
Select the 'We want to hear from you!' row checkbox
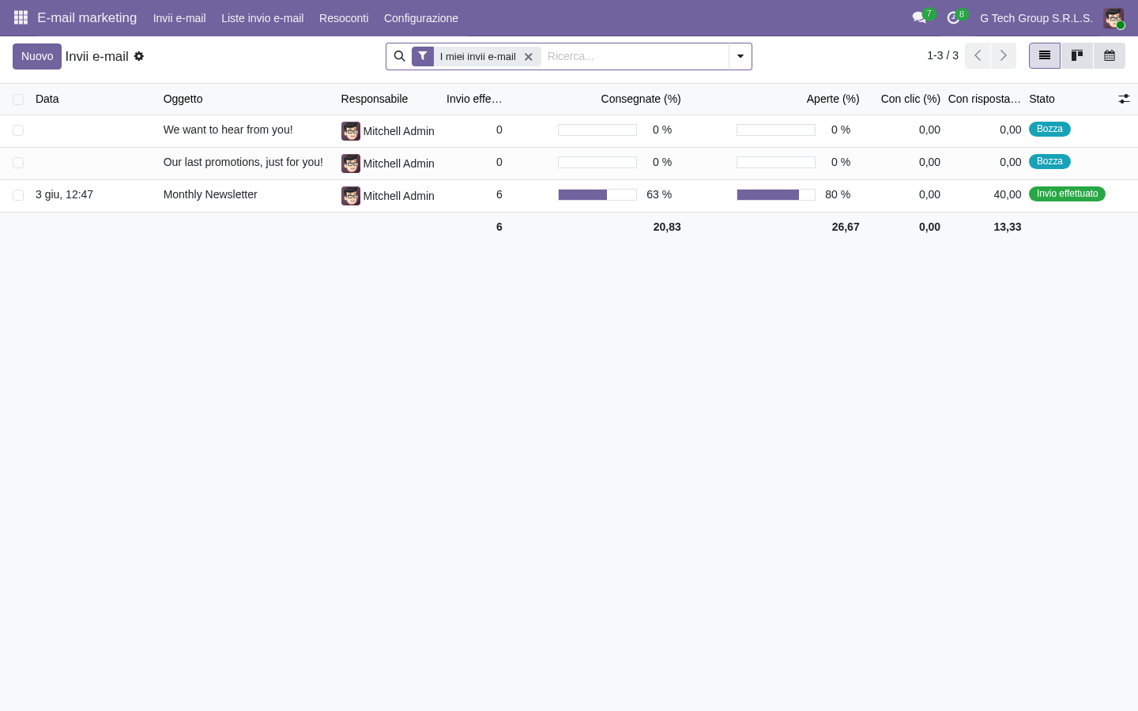click(x=18, y=130)
